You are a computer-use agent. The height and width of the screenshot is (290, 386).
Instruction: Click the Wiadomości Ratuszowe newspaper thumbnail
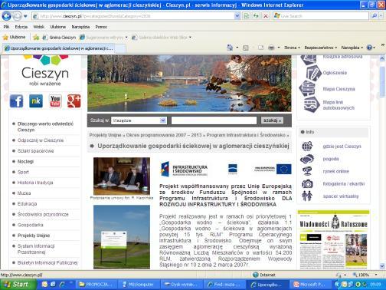click(x=333, y=239)
